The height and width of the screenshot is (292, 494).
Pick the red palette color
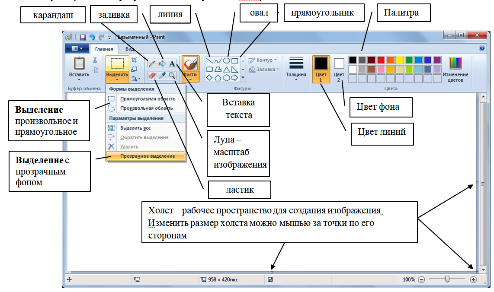coord(381,60)
